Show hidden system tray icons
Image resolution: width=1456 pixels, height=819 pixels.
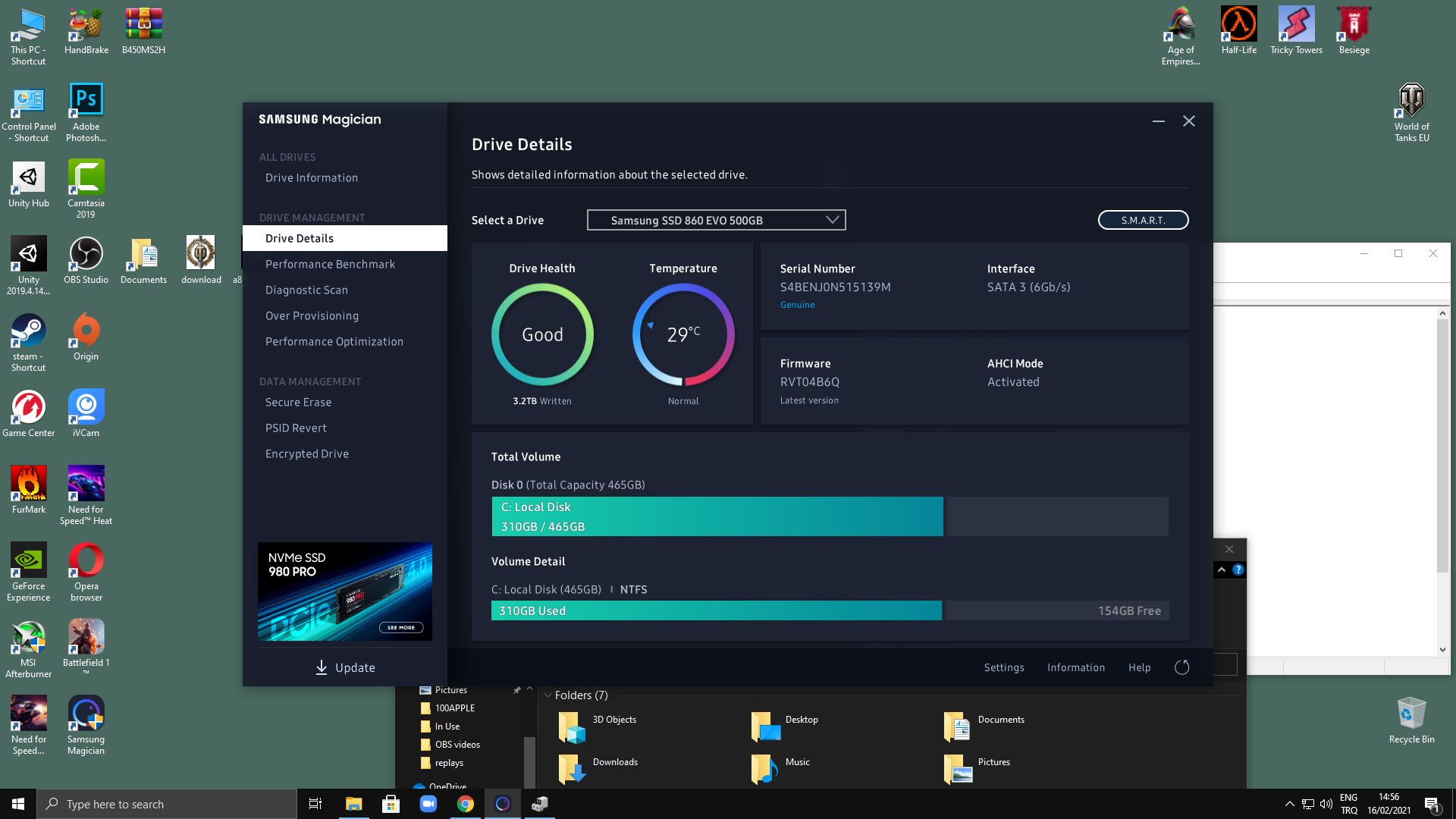click(x=1289, y=804)
